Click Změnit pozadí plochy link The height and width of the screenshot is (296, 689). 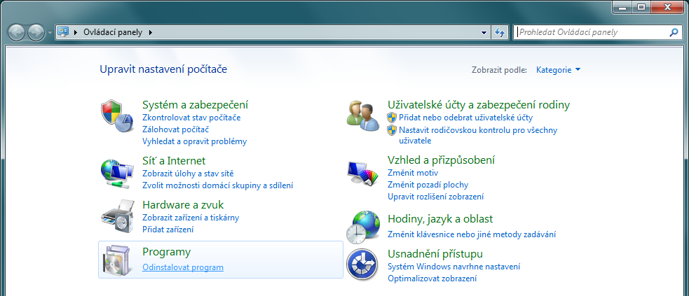tap(428, 185)
